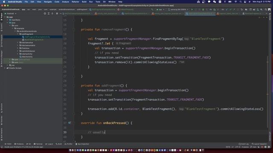273x153 pixels.
Task: Click the editor vertical scrollbar
Action: 267,92
